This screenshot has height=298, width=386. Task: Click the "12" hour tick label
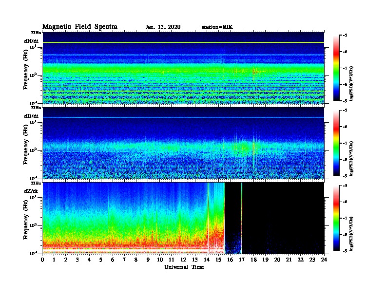pos(183,260)
